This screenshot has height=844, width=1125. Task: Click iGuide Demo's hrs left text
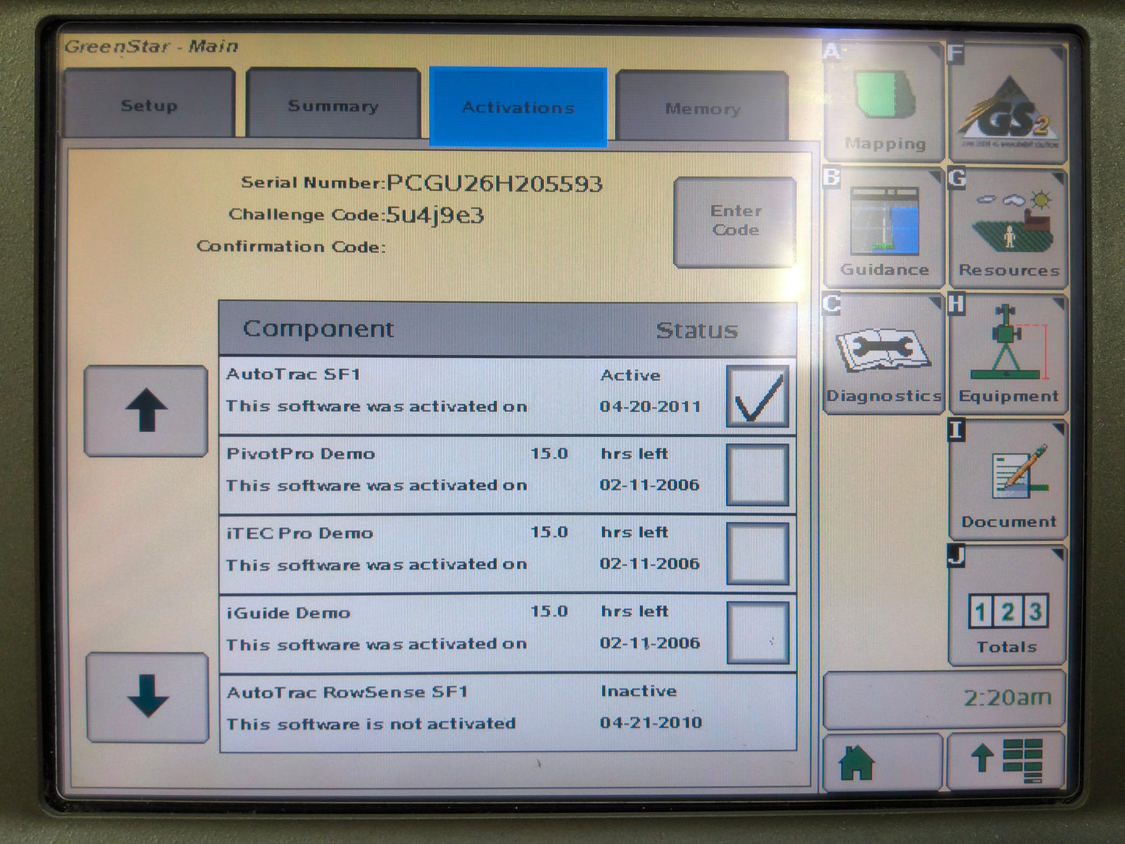[635, 611]
